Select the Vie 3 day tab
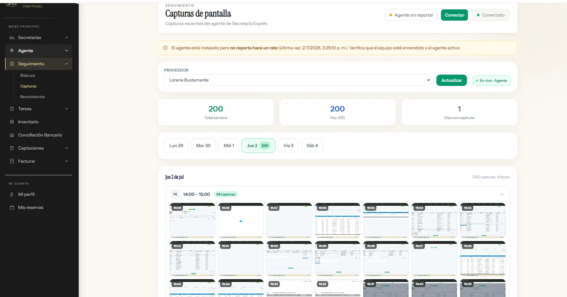This screenshot has height=297, width=567. (x=288, y=145)
